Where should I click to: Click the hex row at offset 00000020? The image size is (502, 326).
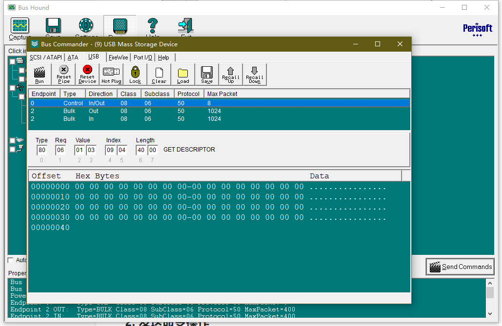coord(209,207)
